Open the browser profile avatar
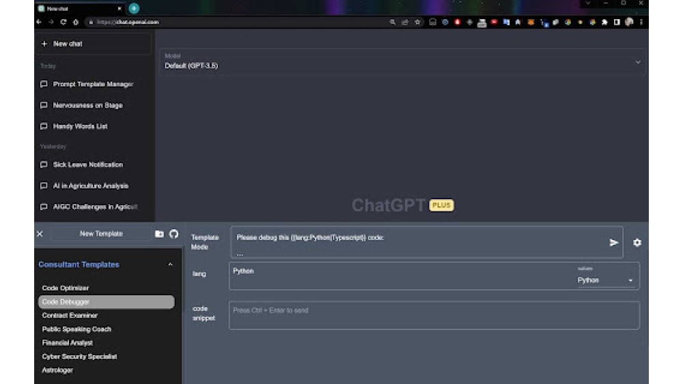This screenshot has height=384, width=683. tap(629, 22)
